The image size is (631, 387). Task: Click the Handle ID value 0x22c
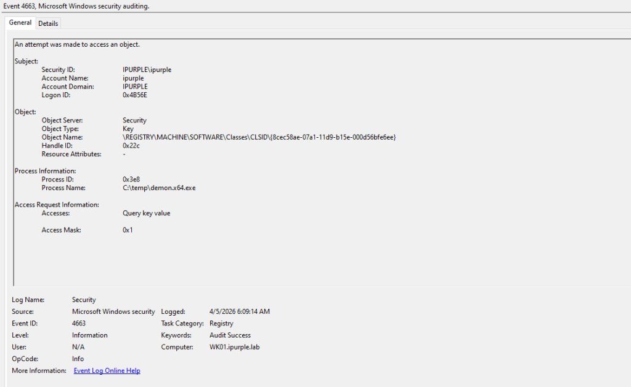coord(131,145)
